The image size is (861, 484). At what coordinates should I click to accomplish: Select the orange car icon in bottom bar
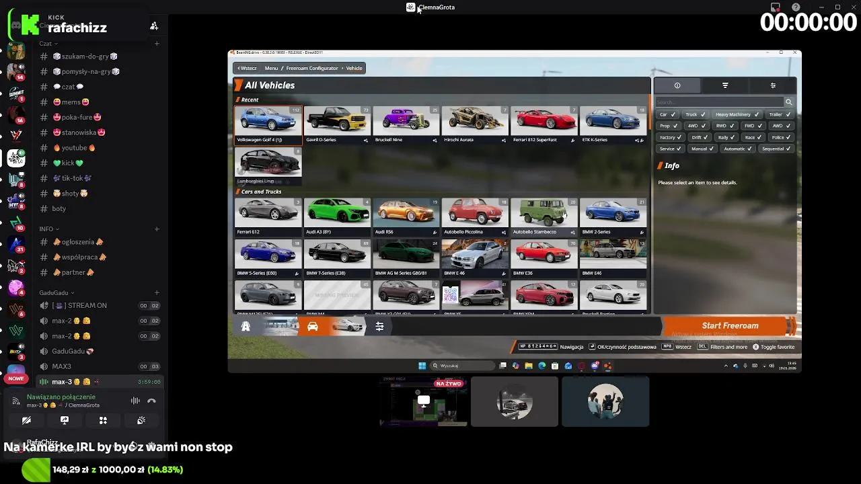pyautogui.click(x=313, y=326)
